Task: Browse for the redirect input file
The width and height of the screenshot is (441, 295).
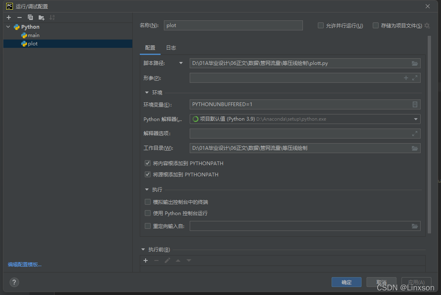Action: 414,226
